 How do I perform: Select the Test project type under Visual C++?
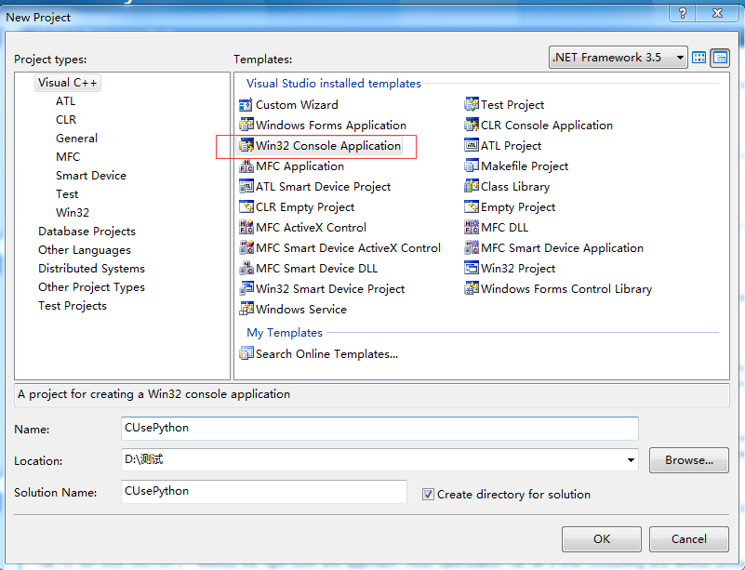pyautogui.click(x=67, y=193)
